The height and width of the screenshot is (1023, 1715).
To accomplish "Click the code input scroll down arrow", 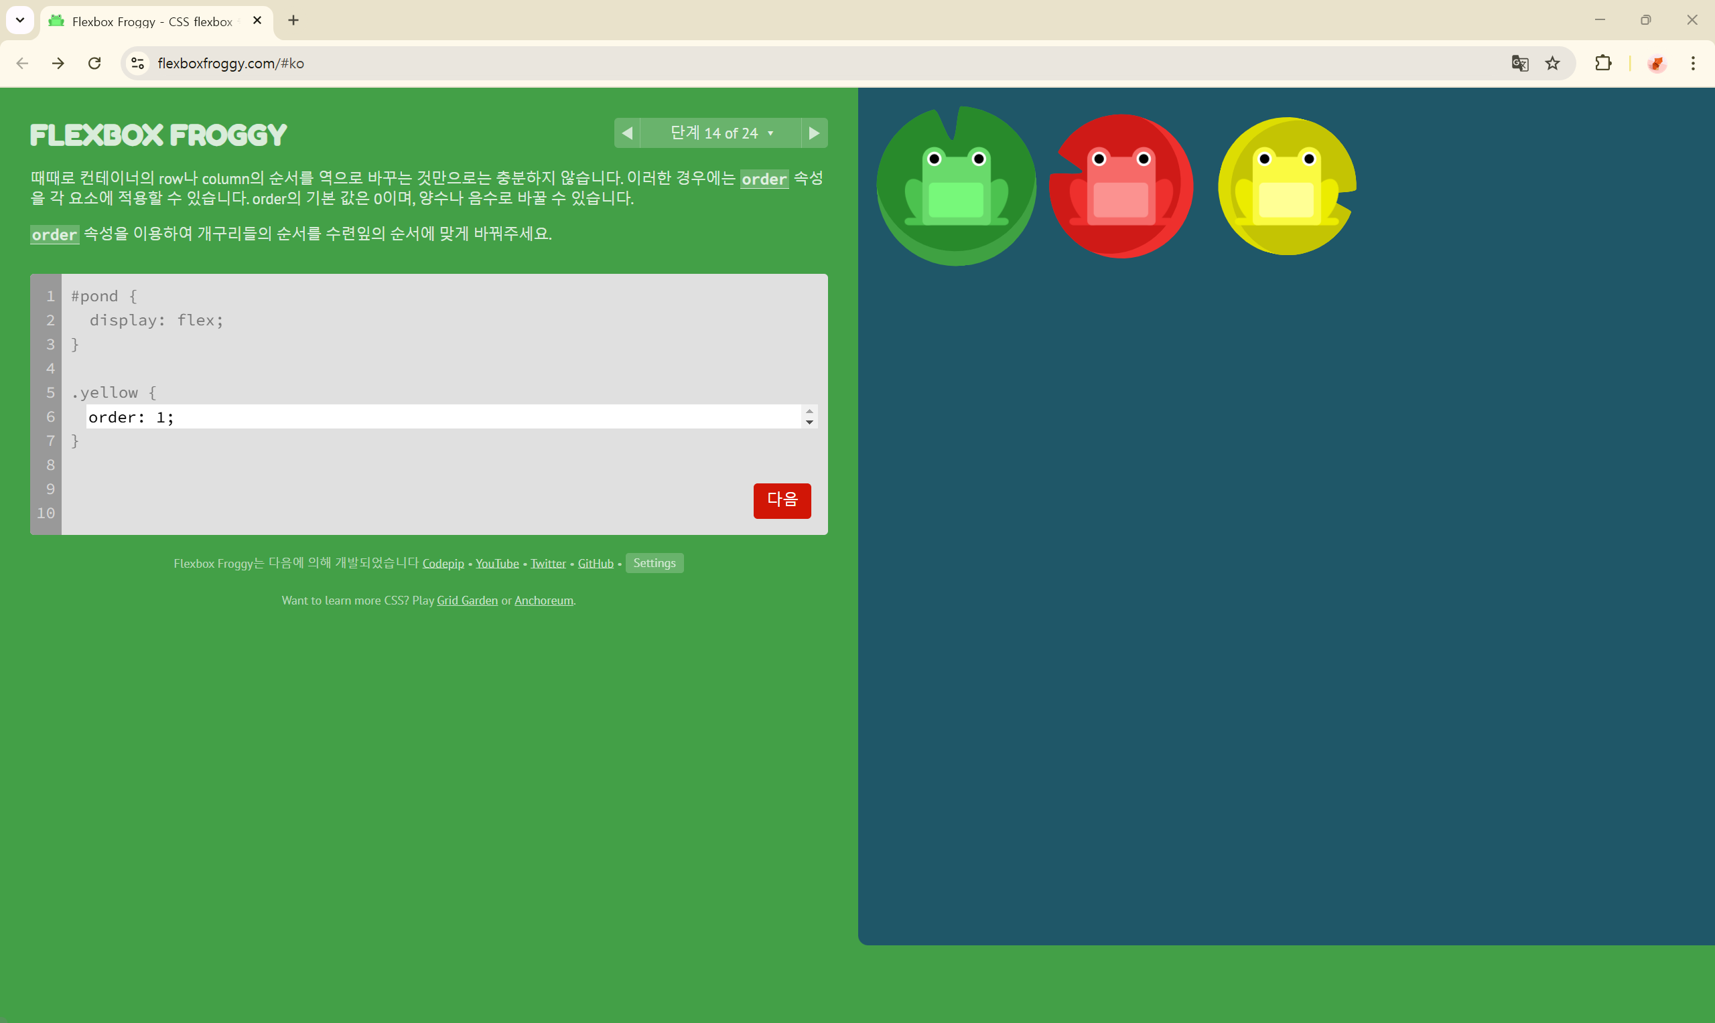I will pos(809,422).
